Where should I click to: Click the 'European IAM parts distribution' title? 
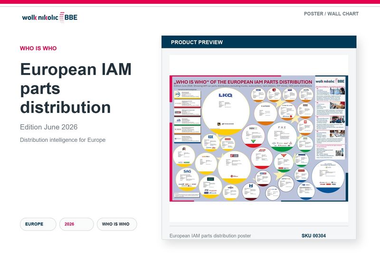pos(76,88)
